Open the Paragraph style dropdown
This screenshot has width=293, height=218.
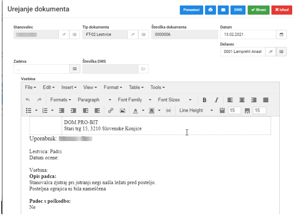pos(94,100)
